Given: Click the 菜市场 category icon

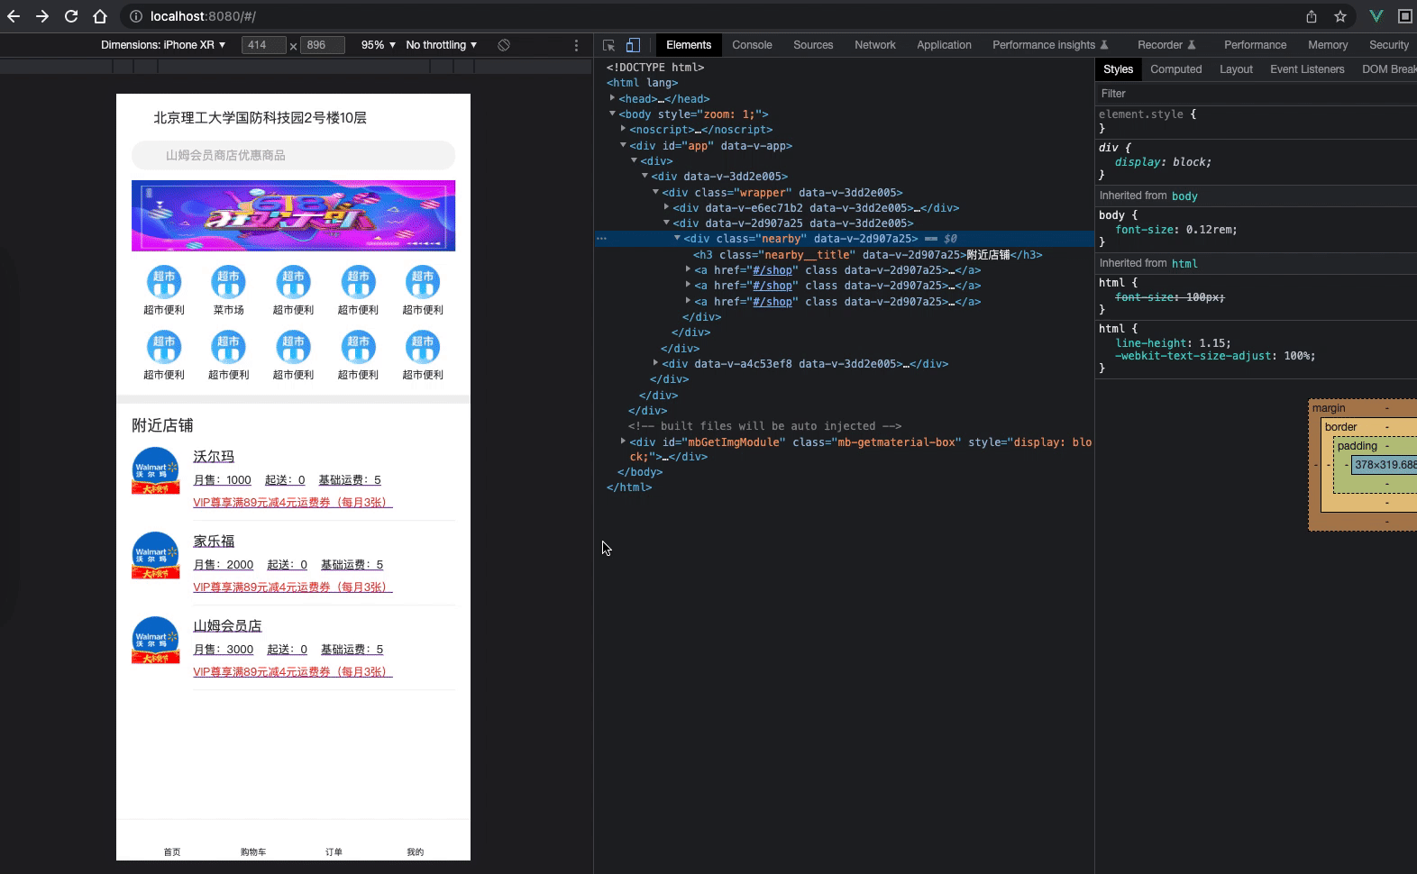Looking at the screenshot, I should (x=229, y=283).
